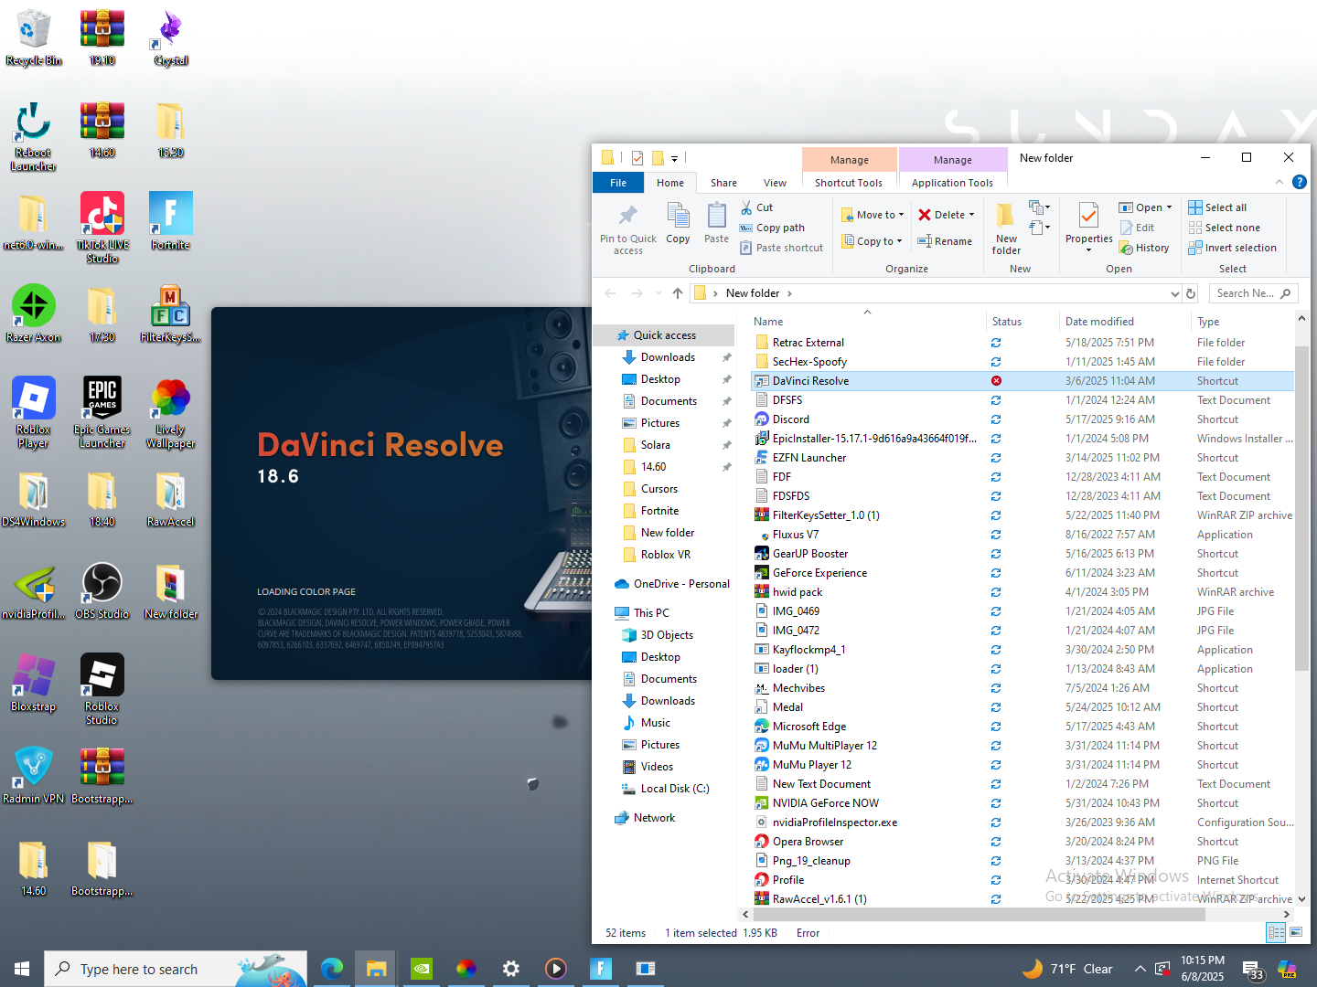The height and width of the screenshot is (987, 1317).
Task: Expand the Move to dropdown
Action: pos(901,215)
